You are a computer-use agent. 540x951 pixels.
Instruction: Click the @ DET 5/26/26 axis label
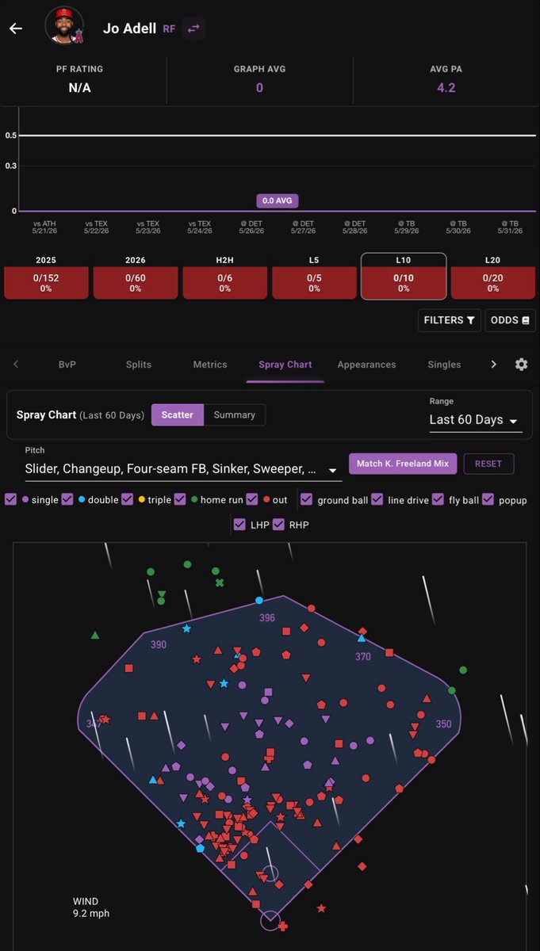tap(251, 227)
